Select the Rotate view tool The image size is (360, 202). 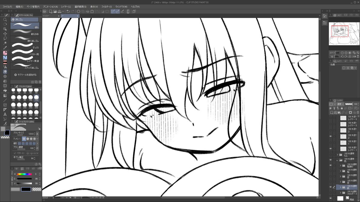[5, 24]
